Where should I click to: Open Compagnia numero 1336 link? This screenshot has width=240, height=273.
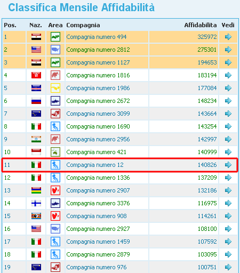tap(98, 178)
